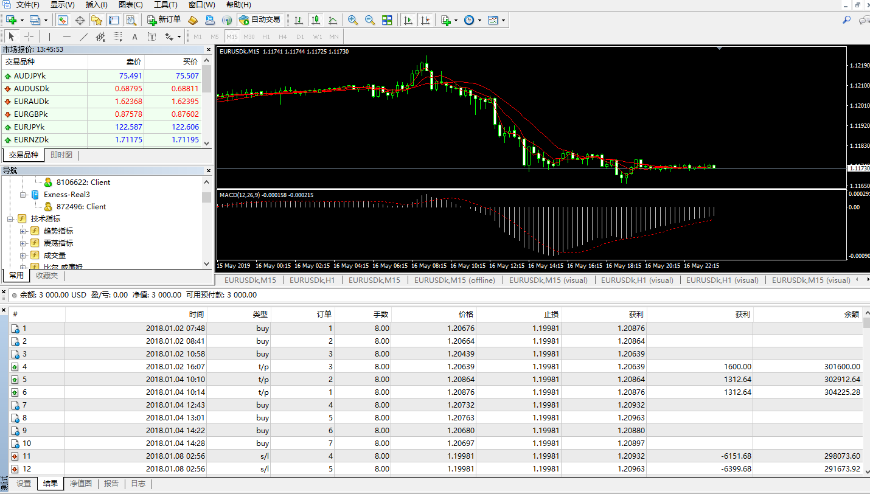This screenshot has height=494, width=870.
Task: Toggle chart auto scroll
Action: coord(408,20)
